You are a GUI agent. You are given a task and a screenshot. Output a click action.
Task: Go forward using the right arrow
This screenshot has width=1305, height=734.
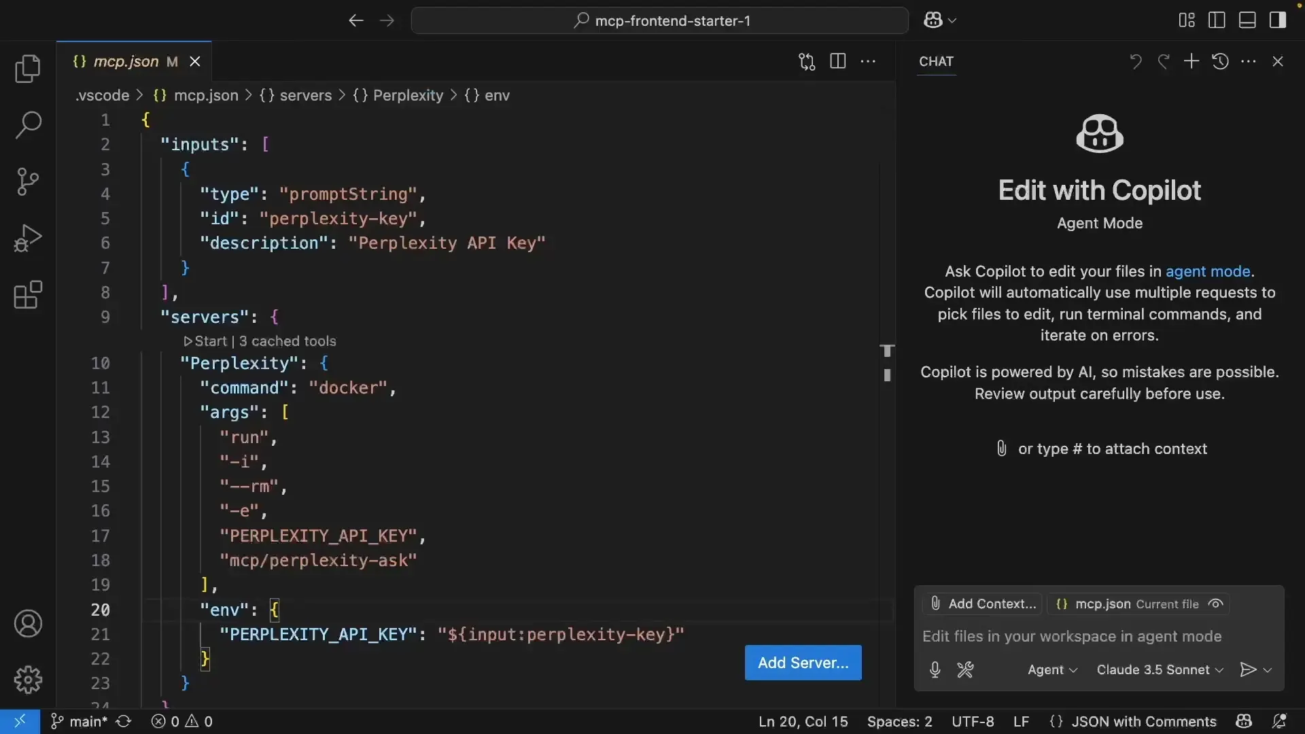(387, 20)
